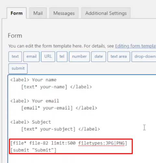Viewport: 156px width, 163px height.
Task: Insert a date tag
Action: pos(98,57)
